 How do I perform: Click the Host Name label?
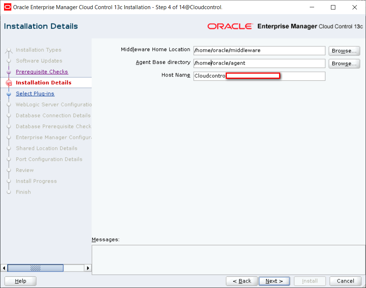click(176, 75)
